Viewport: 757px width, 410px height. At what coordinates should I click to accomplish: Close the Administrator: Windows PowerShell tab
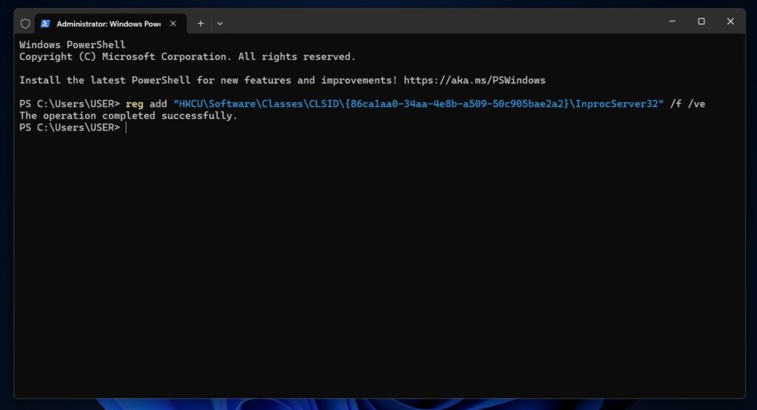coord(173,23)
